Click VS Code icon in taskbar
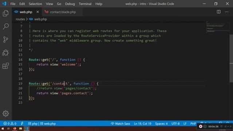Viewport: 233px width, 131px height. pos(27,128)
